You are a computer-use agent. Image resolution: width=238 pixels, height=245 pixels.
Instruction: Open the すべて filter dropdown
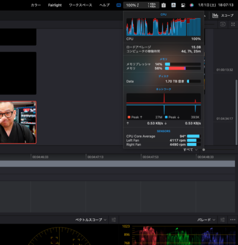(190, 150)
